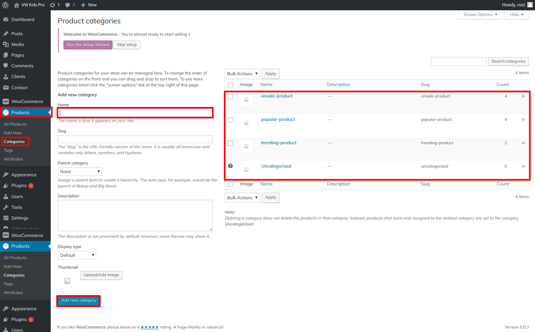Screen dimensions: 535x332
Task: Click into the category Name input field
Action: tap(135, 113)
